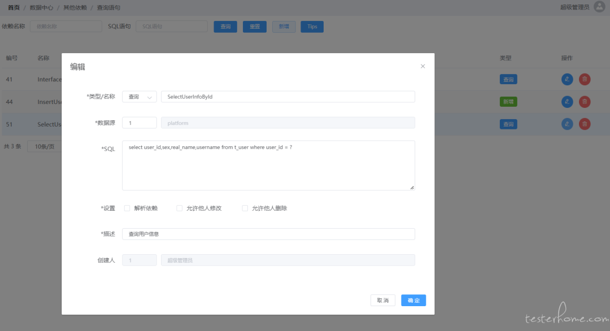Viewport: 610px width, 331px height.
Task: Click the red delete icon in row 41
Action: tap(585, 79)
